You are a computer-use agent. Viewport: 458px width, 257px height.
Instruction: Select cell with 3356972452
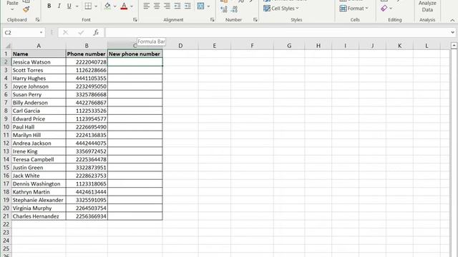[87, 151]
